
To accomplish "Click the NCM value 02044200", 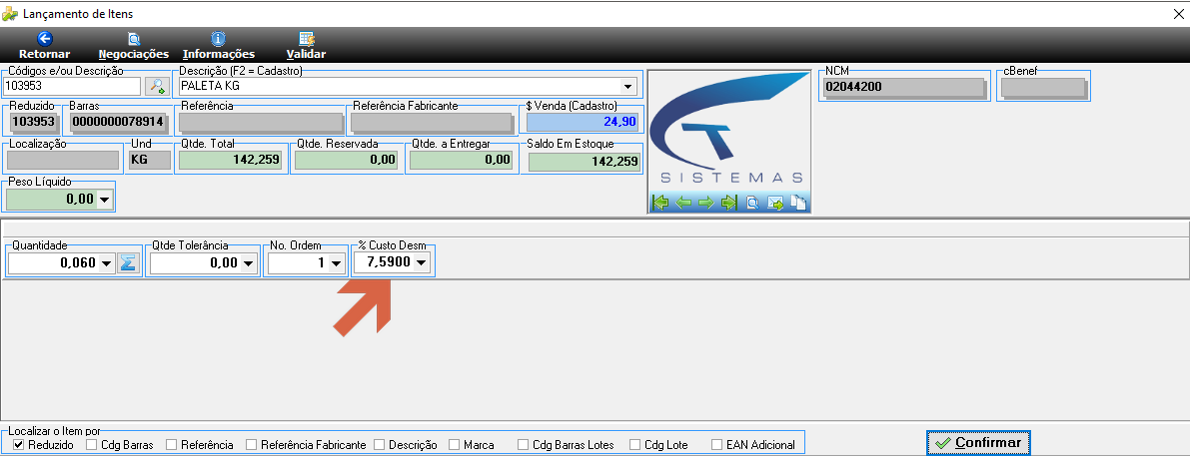I will 902,87.
